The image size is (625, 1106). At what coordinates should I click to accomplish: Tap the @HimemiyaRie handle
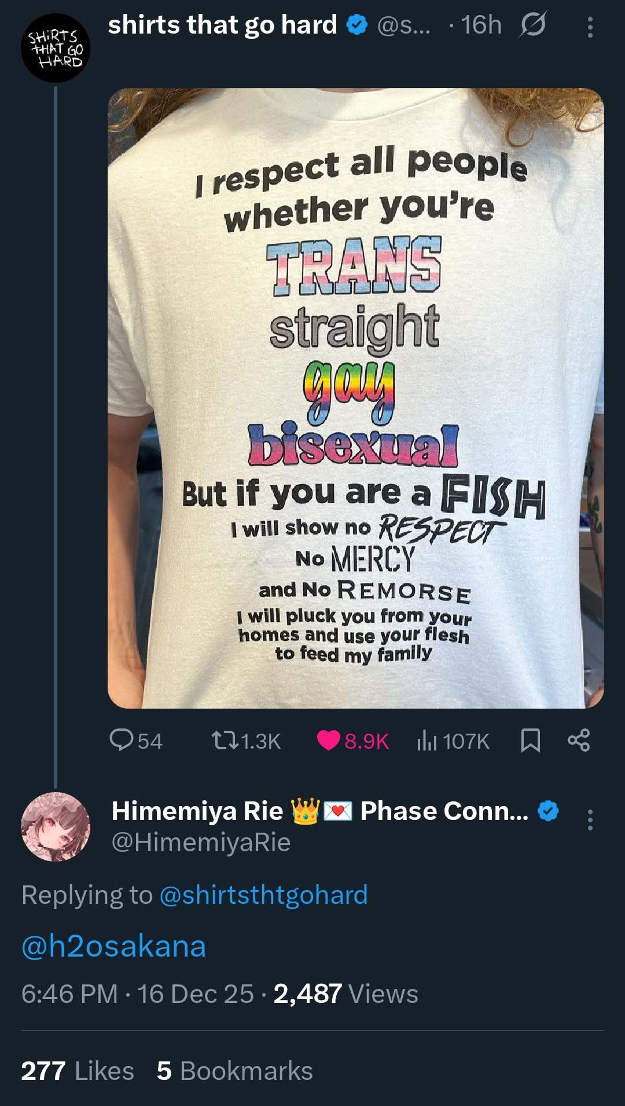coord(201,842)
